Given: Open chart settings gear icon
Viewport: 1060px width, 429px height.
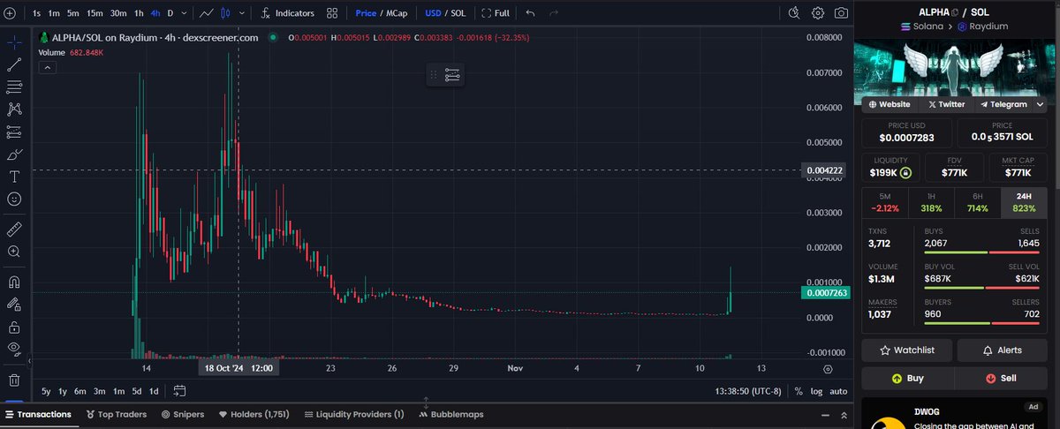Looking at the screenshot, I should pos(818,13).
